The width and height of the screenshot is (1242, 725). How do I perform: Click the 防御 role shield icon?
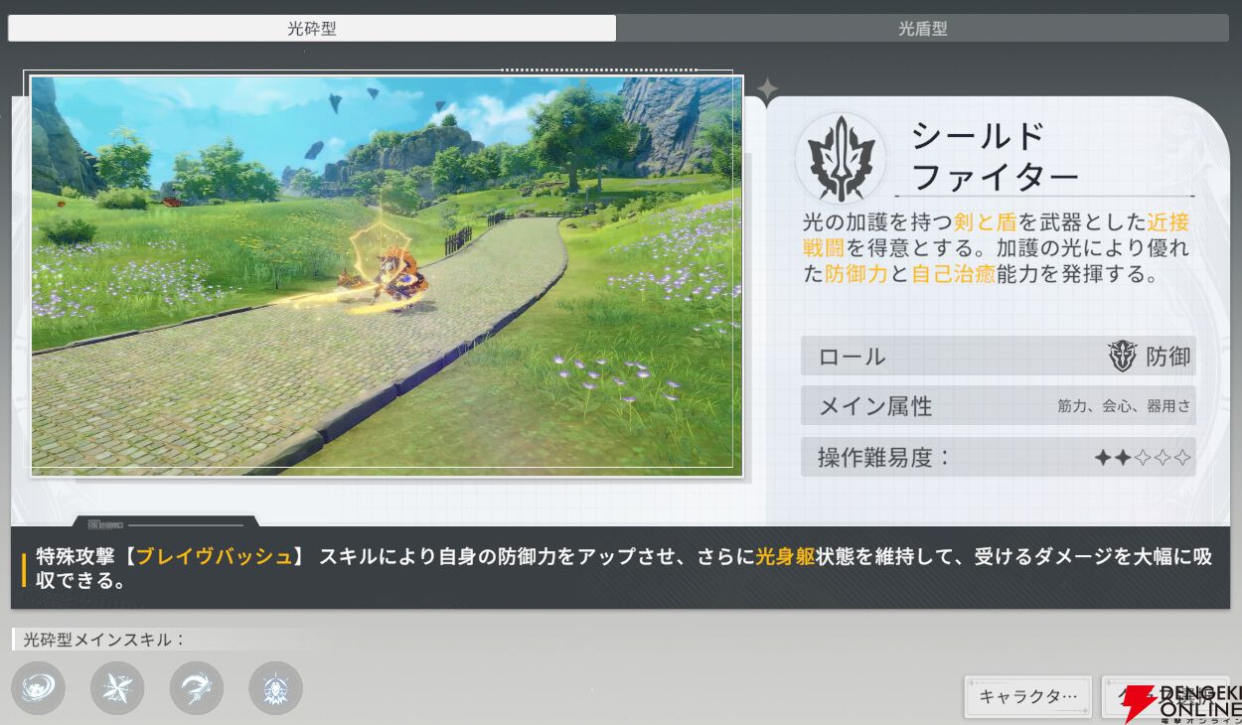1123,357
